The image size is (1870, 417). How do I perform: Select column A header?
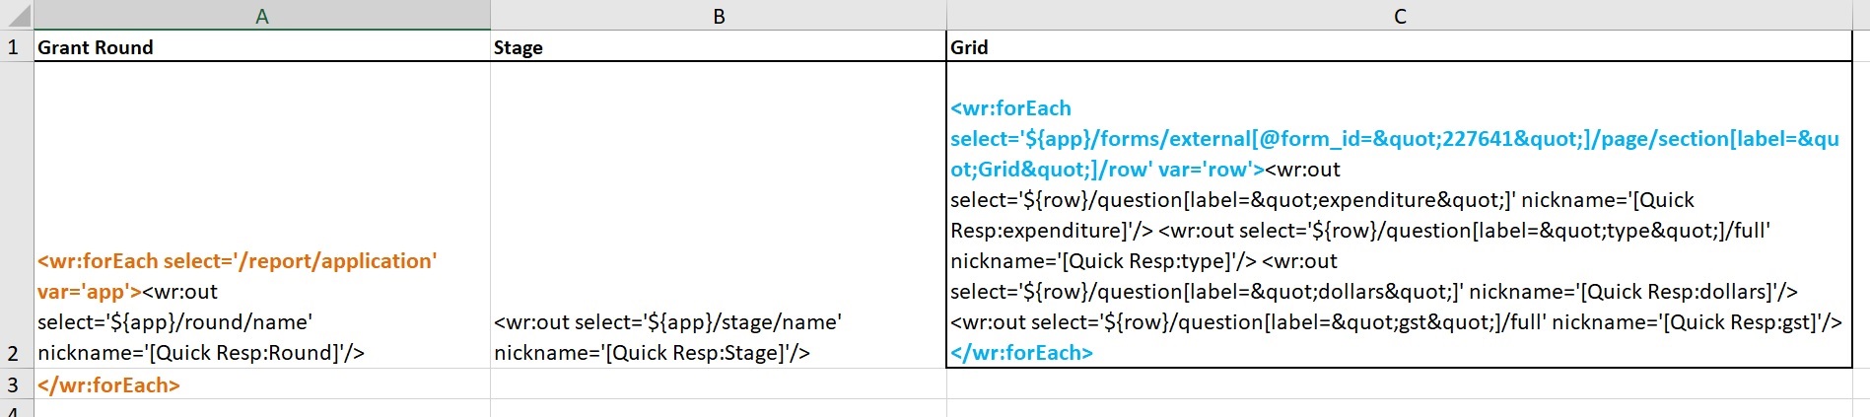261,16
